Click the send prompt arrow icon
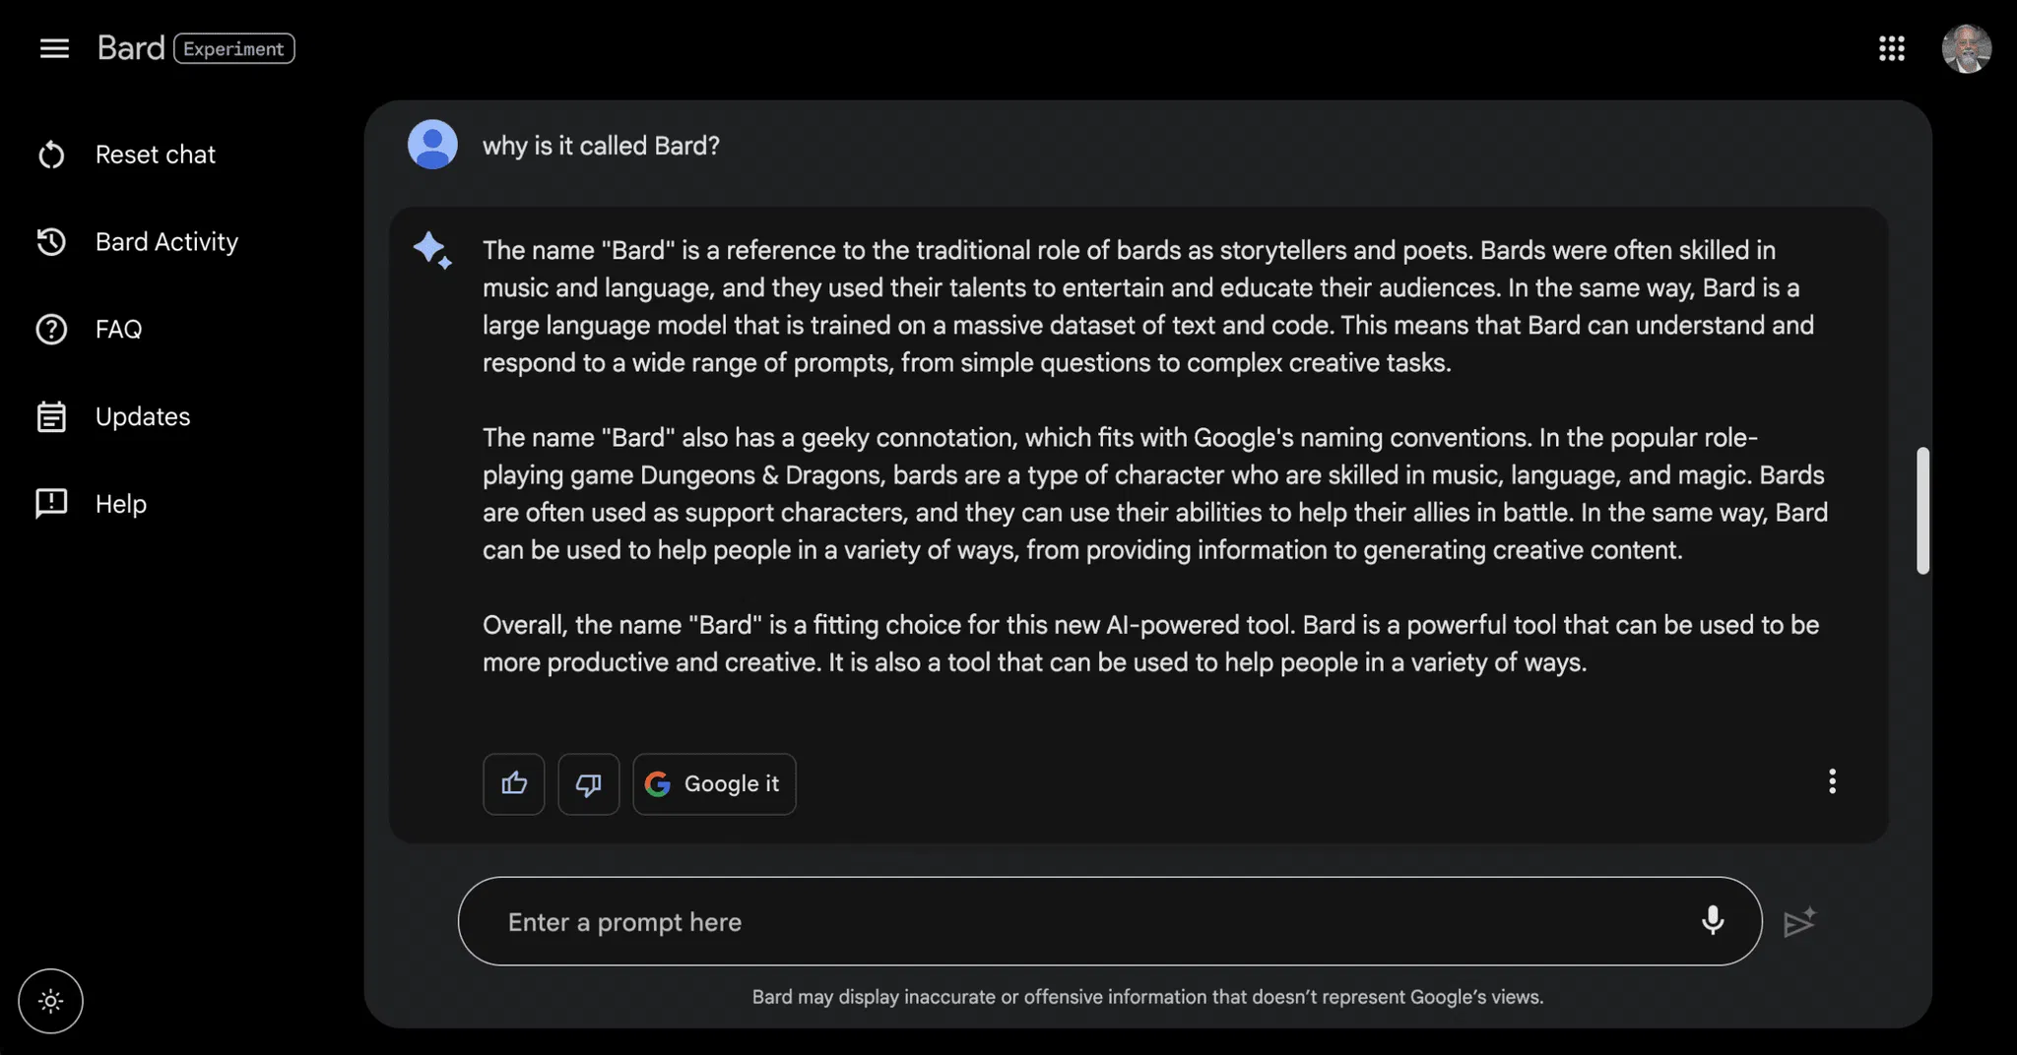This screenshot has width=2017, height=1055. (x=1799, y=922)
